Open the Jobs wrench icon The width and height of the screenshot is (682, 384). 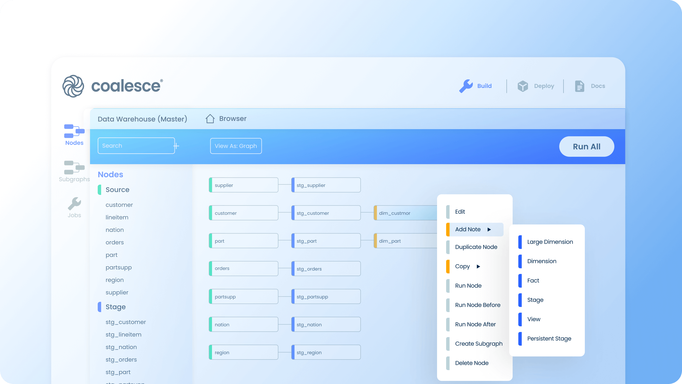[74, 204]
